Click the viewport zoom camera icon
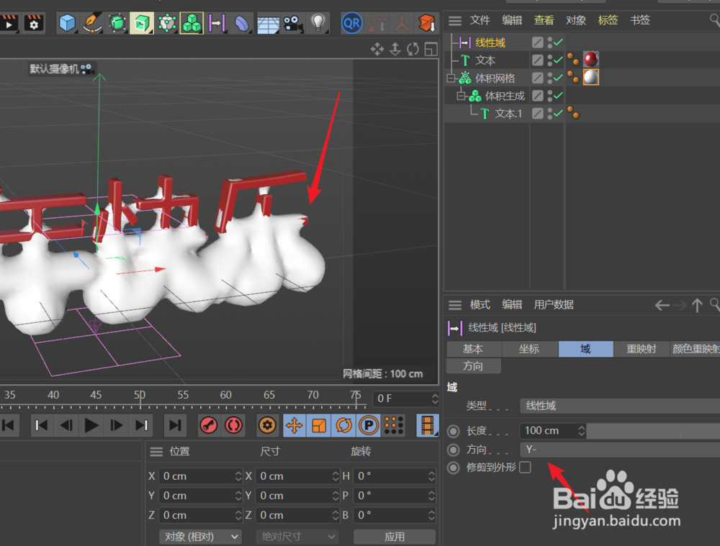Screen dimensions: 720x546 (395, 49)
